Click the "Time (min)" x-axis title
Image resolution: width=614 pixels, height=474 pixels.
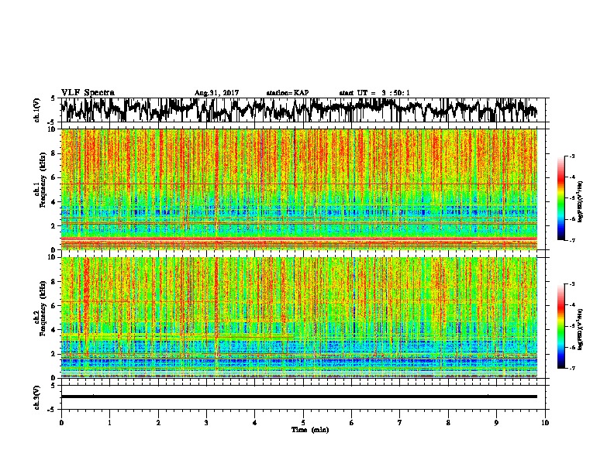click(310, 430)
